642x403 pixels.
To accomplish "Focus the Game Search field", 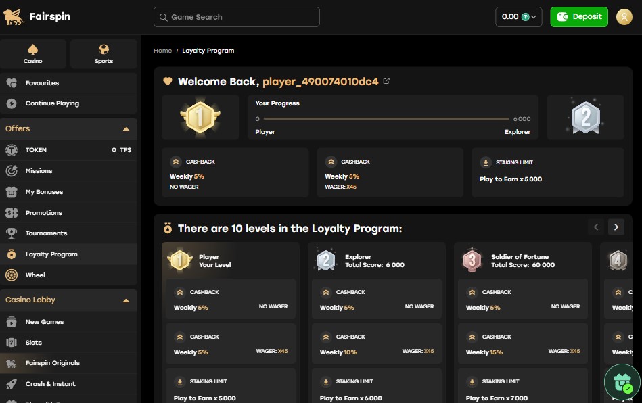I will [237, 17].
